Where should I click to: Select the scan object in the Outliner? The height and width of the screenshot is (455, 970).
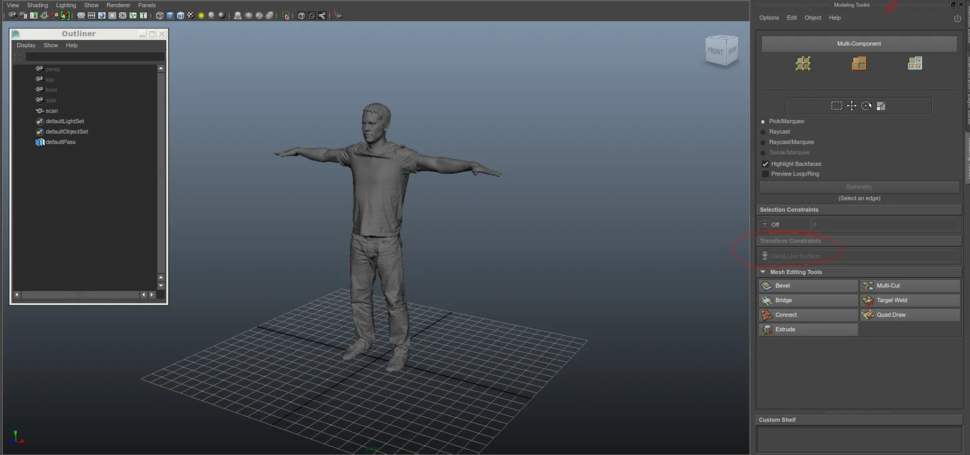(50, 111)
